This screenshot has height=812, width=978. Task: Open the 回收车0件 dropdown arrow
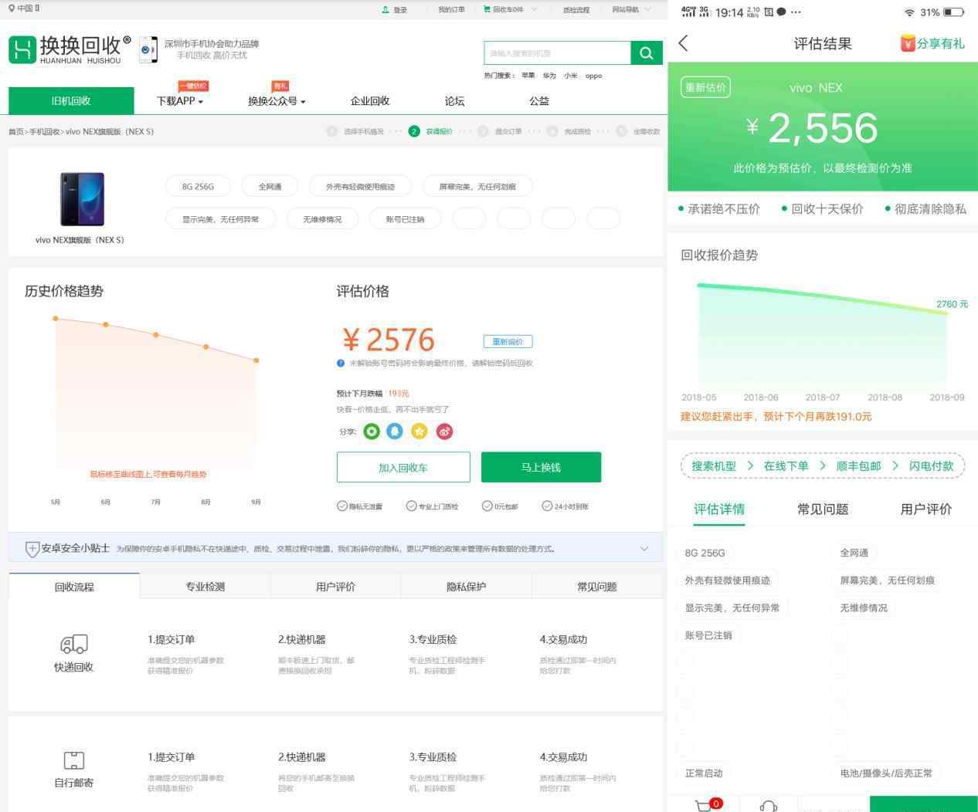point(534,10)
